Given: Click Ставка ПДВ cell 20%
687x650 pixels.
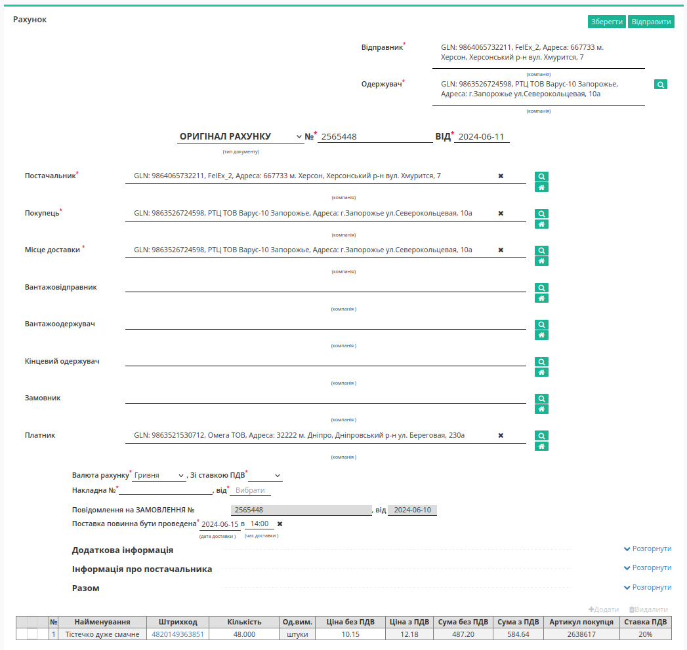Looking at the screenshot, I should click(x=646, y=634).
